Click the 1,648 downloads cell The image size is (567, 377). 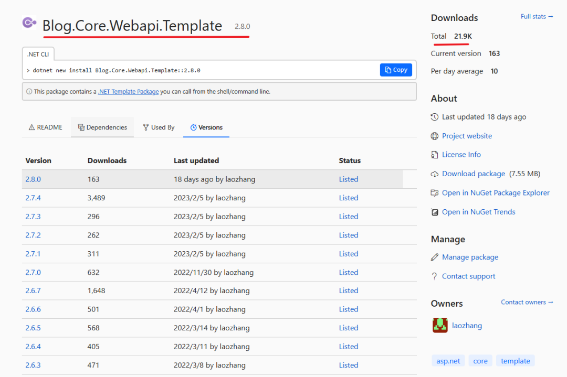[x=96, y=290]
